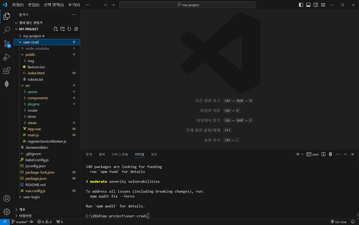Open remote window button in status bar
This screenshot has height=225, width=359.
click(x=5, y=222)
